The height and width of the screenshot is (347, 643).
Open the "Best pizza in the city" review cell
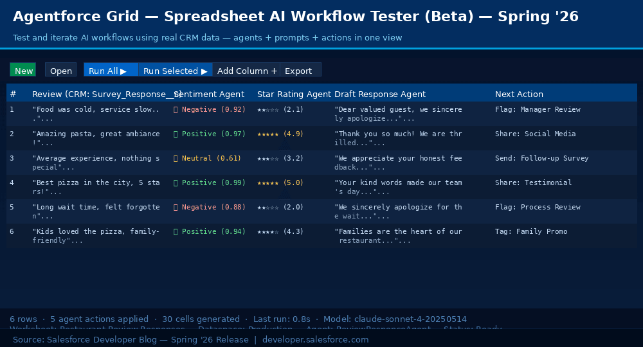click(96, 187)
